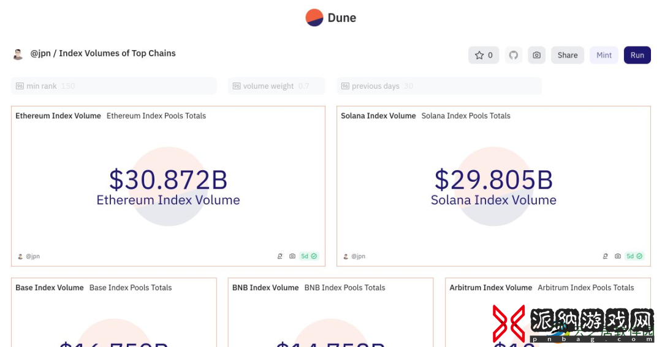Open Solana Index Pools Totals query link
This screenshot has width=662, height=347.
tap(466, 116)
